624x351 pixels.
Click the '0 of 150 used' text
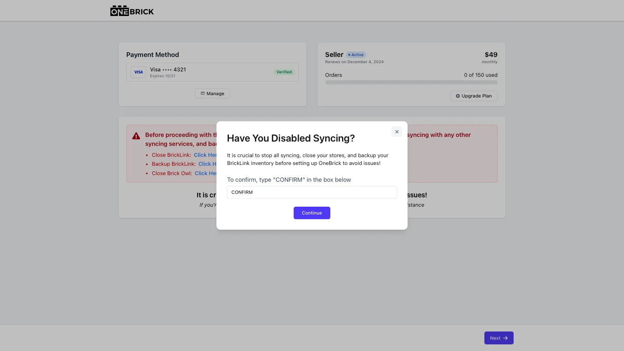click(481, 75)
